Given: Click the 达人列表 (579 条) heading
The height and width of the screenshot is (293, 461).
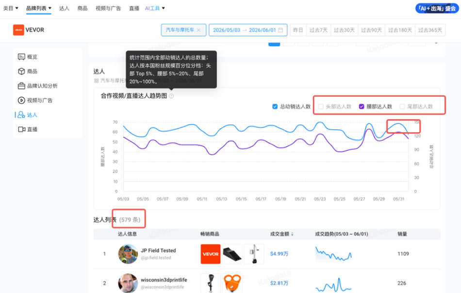Looking at the screenshot, I should pyautogui.click(x=117, y=220).
